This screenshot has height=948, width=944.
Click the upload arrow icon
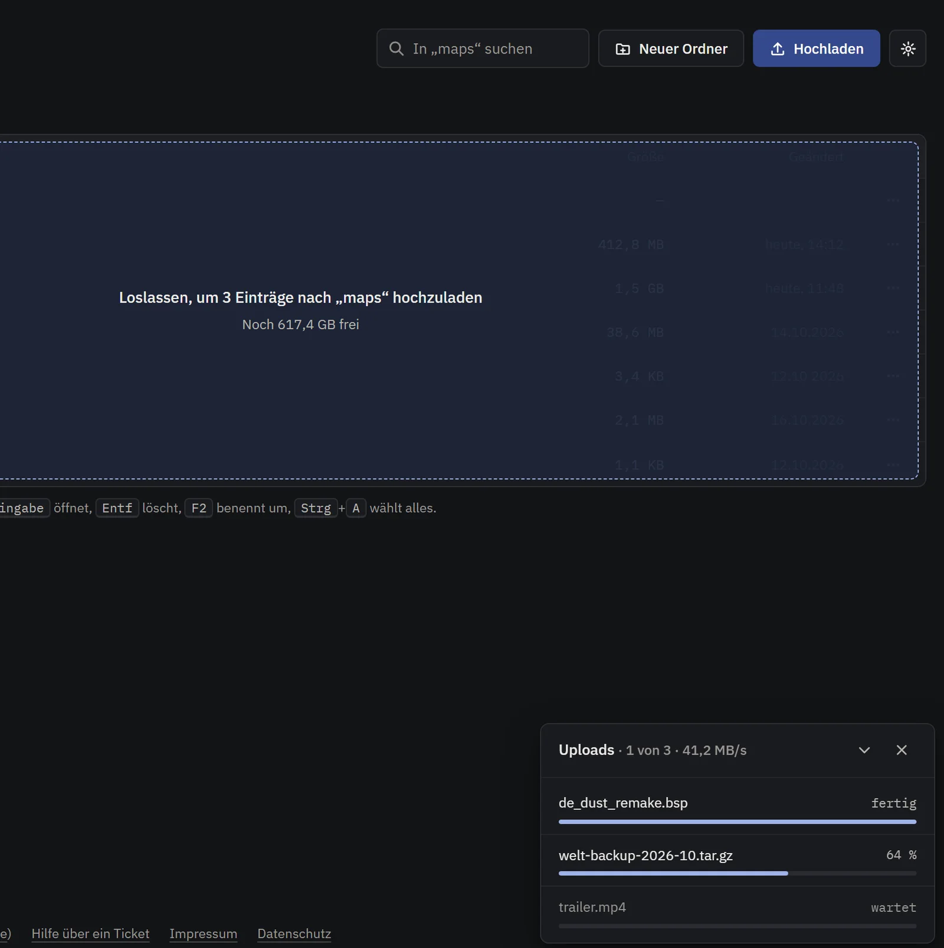tap(778, 49)
